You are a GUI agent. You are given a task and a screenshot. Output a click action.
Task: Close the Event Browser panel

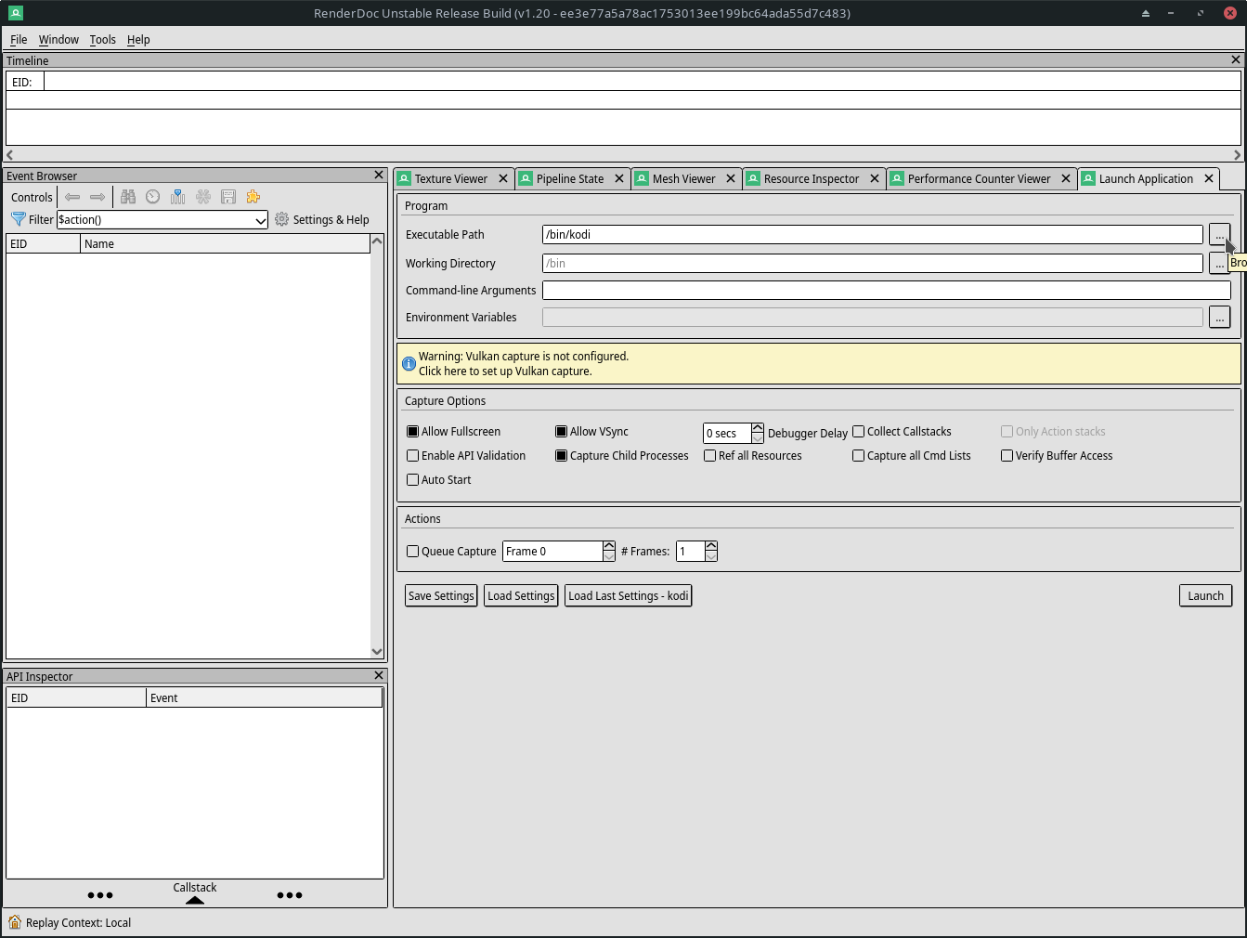click(x=379, y=175)
